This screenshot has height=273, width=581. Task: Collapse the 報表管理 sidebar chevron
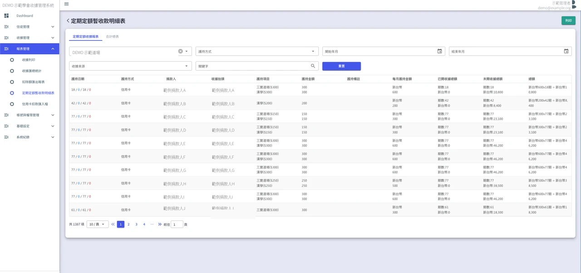(53, 49)
